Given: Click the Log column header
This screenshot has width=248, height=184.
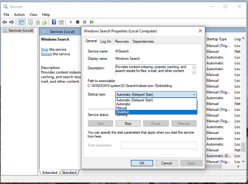Looking at the screenshot, I should point(237,39).
